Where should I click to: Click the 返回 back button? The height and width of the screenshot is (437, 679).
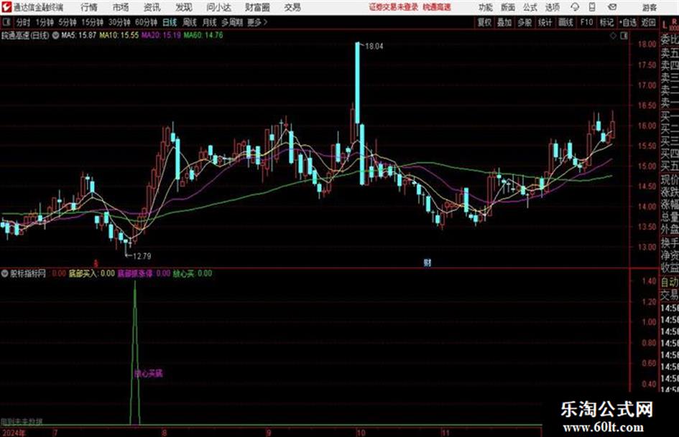648,22
